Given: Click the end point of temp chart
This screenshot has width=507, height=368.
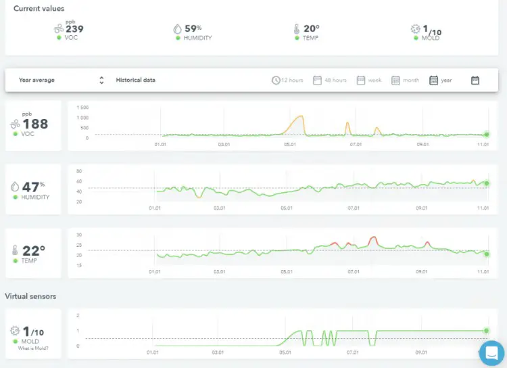Looking at the screenshot, I should tap(487, 254).
